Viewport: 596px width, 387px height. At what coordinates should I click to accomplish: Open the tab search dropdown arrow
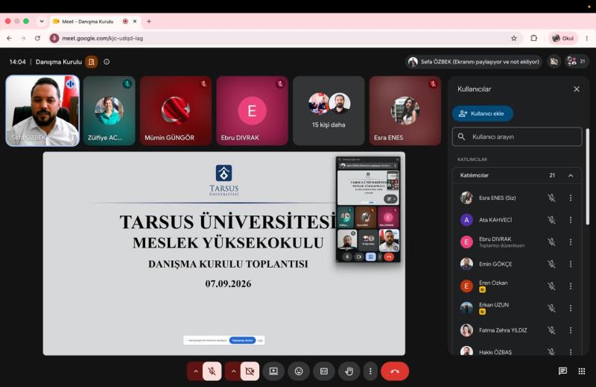pos(42,22)
